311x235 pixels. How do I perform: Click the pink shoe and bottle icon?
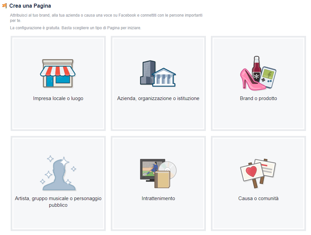point(258,73)
